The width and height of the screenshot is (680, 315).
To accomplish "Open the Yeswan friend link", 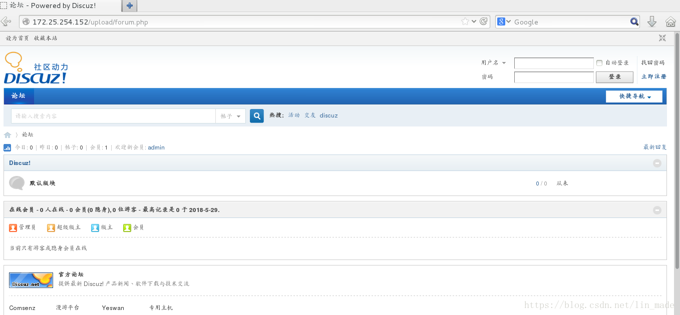I will click(x=113, y=308).
